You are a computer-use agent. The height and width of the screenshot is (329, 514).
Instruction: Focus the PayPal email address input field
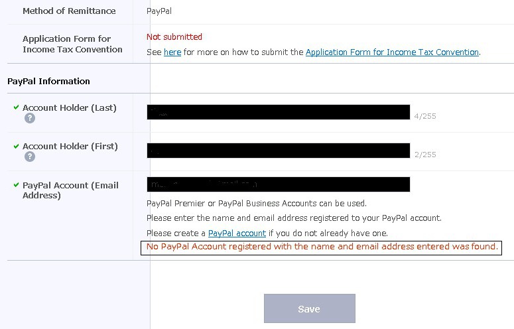[279, 184]
